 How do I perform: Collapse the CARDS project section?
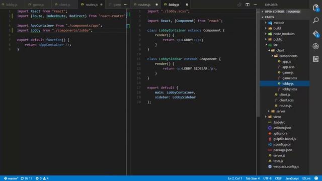pos(263,17)
